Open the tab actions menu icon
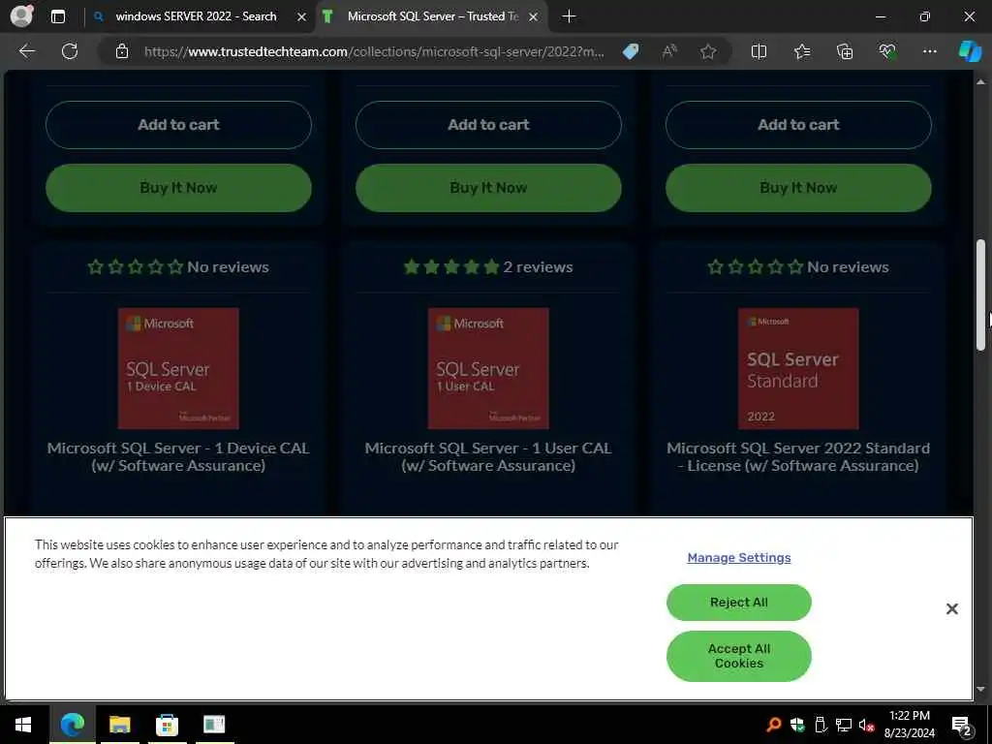The image size is (992, 744). pos(57,16)
